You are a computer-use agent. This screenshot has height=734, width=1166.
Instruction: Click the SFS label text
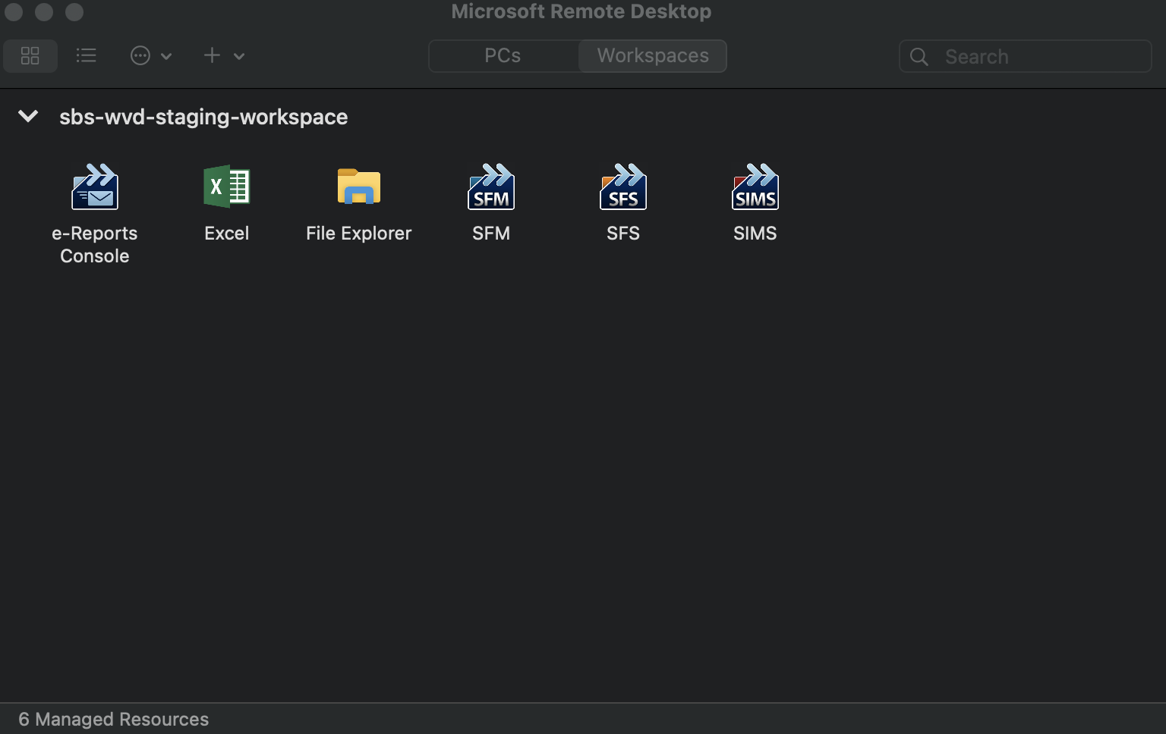[623, 234]
